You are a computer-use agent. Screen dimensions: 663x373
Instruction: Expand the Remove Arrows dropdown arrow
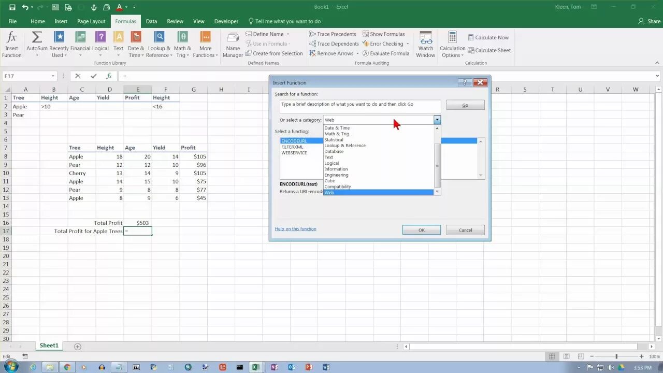pyautogui.click(x=357, y=54)
